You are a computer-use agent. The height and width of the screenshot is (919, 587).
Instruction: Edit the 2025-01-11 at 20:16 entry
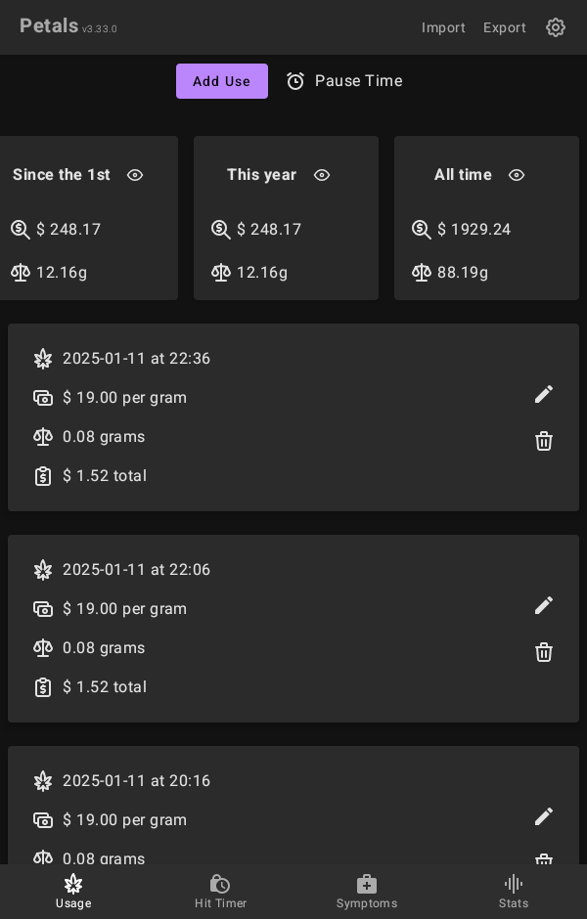click(x=544, y=816)
